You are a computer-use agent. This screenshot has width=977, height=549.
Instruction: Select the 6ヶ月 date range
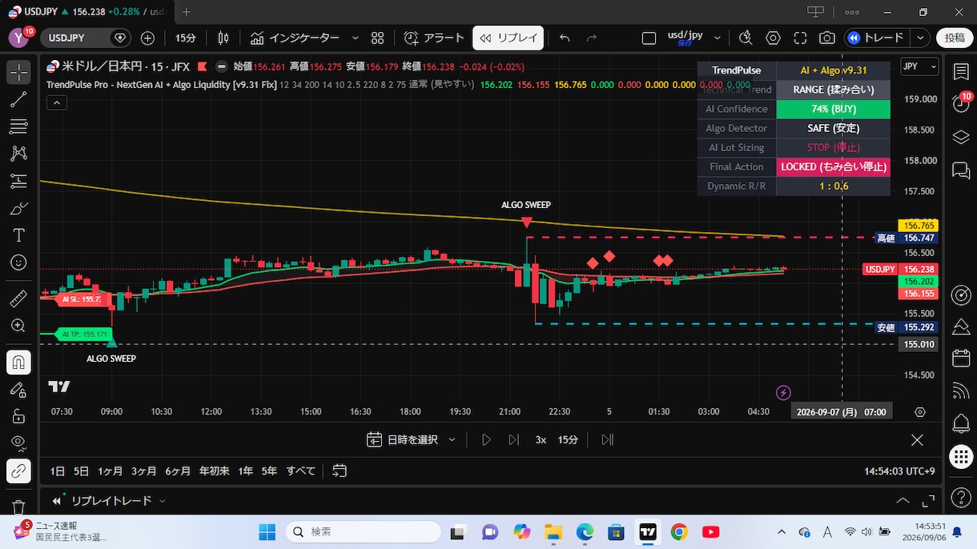click(x=179, y=471)
